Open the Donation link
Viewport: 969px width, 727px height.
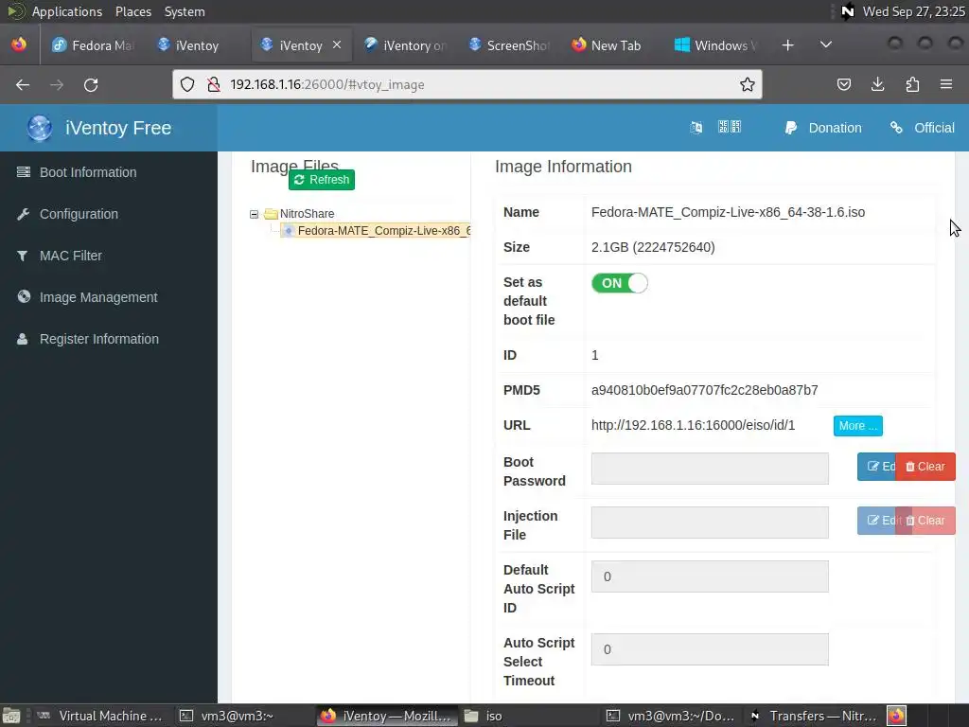(822, 128)
